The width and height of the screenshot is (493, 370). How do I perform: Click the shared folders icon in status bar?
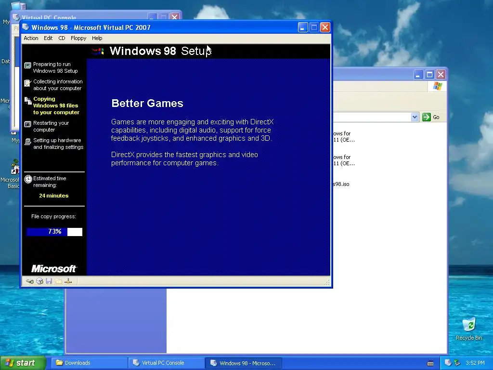coord(58,281)
